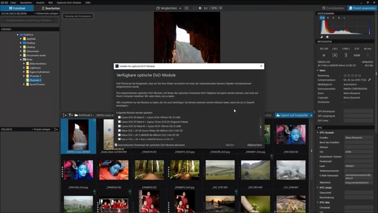378x213 pixels.
Task: Collapse the Mehr metadata section
Action: (318, 70)
